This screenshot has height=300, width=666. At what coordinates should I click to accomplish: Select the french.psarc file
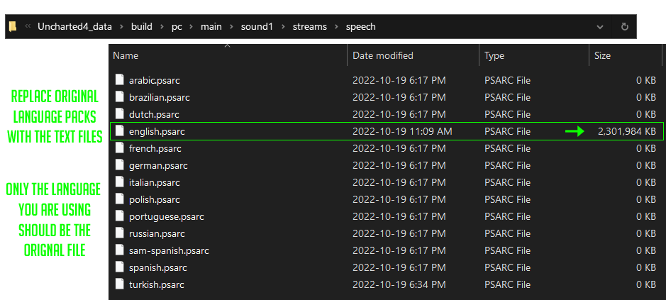click(x=155, y=148)
